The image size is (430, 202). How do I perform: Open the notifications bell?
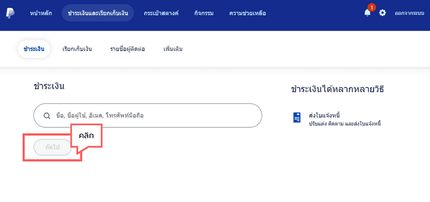coord(367,13)
